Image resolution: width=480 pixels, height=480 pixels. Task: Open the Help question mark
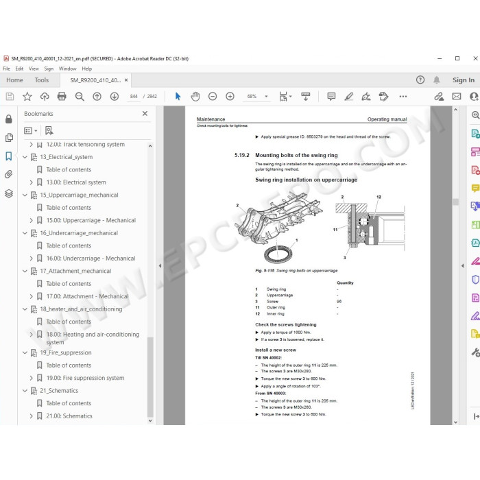pos(420,80)
